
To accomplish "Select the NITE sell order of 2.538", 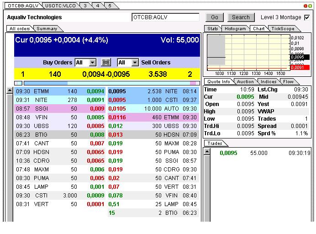I will coord(153,91).
